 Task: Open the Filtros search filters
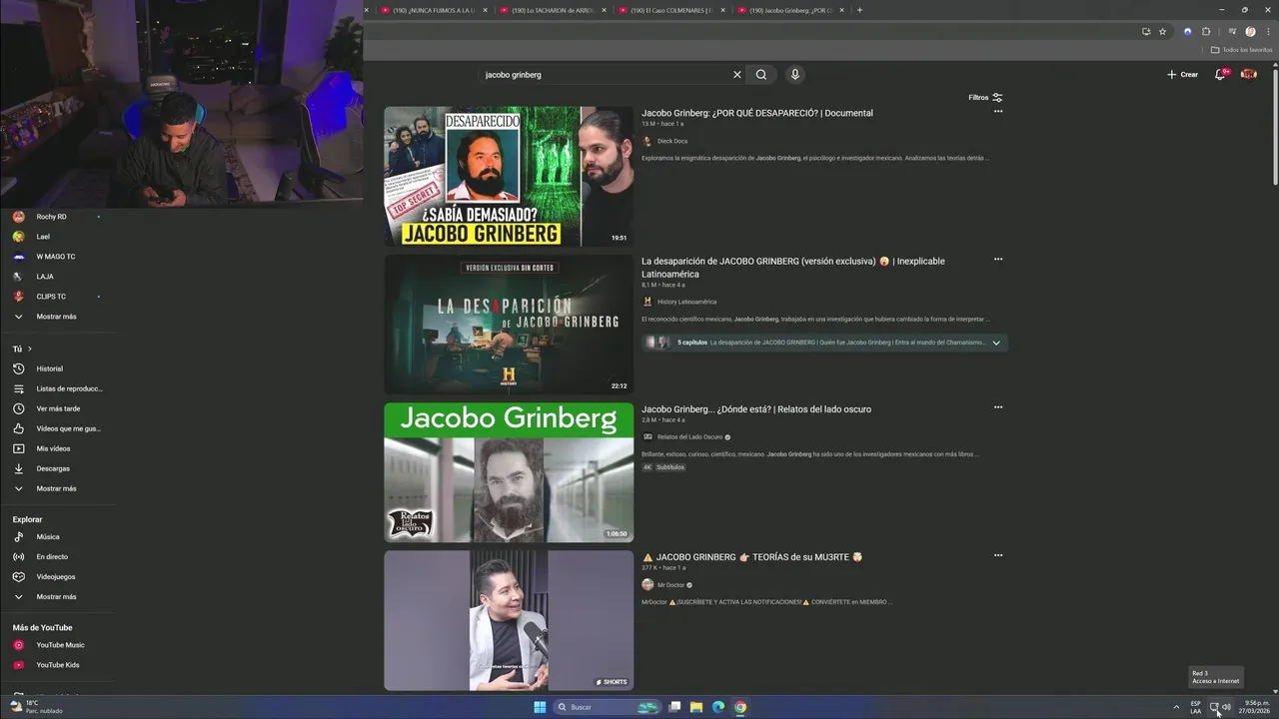(x=985, y=98)
